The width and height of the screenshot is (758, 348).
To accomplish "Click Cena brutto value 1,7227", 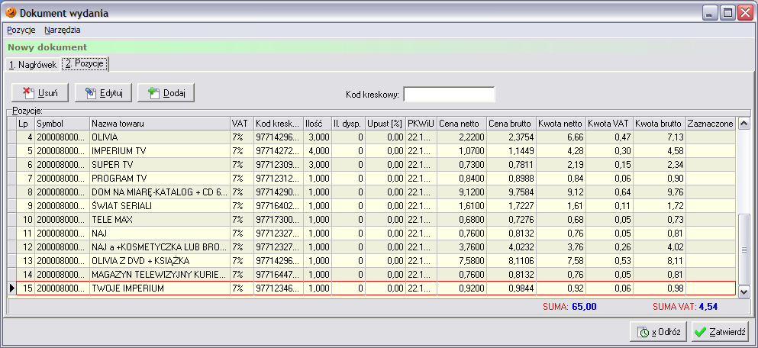I will pos(511,206).
